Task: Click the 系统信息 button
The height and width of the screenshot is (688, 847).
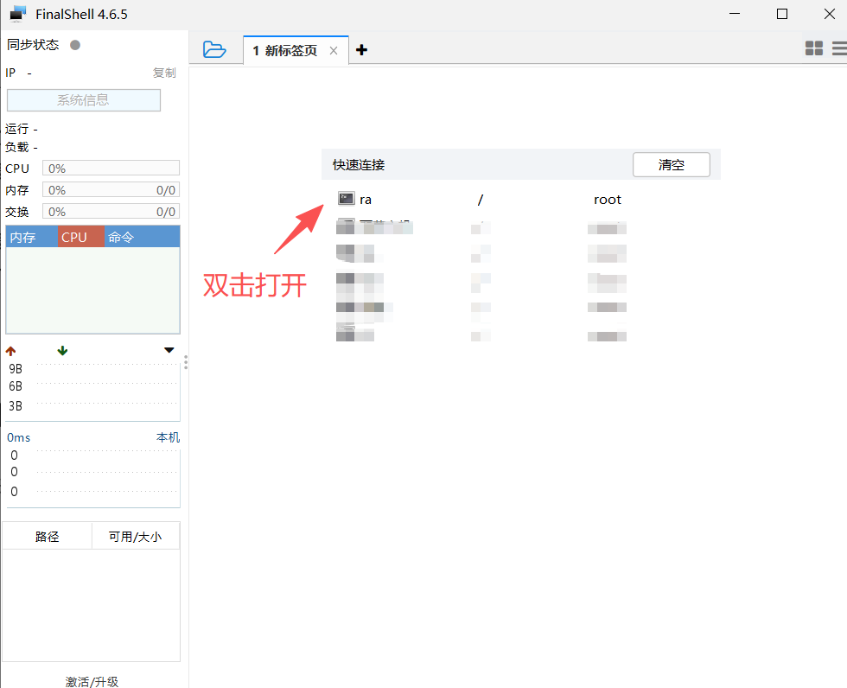Action: pos(83,99)
